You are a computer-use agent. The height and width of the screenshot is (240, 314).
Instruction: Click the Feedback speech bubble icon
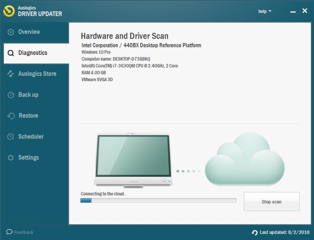pos(9,232)
